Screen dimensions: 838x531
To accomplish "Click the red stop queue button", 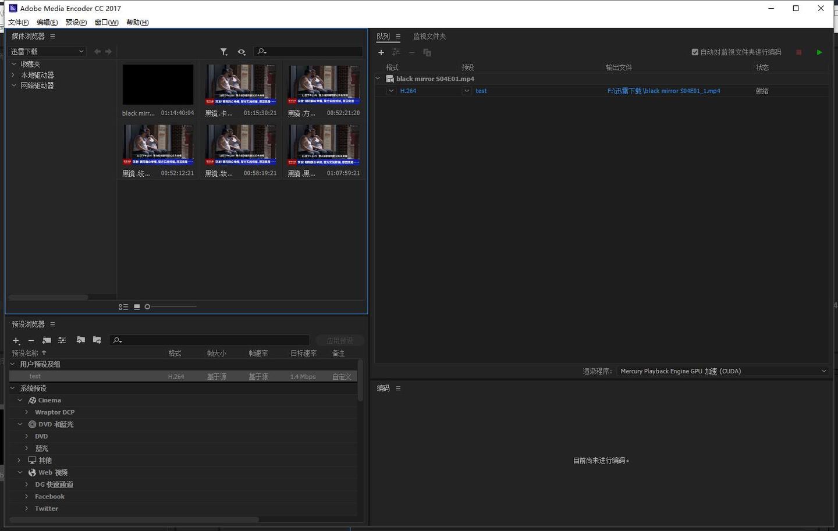I will tap(799, 52).
